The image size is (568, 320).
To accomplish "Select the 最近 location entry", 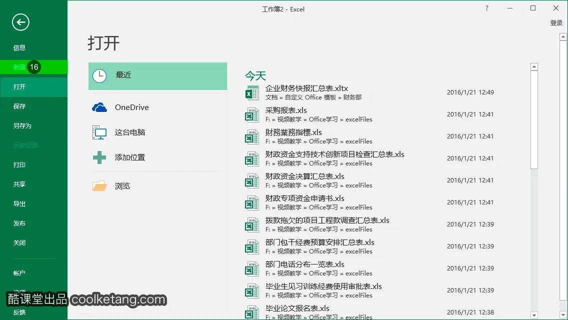I will pos(157,76).
